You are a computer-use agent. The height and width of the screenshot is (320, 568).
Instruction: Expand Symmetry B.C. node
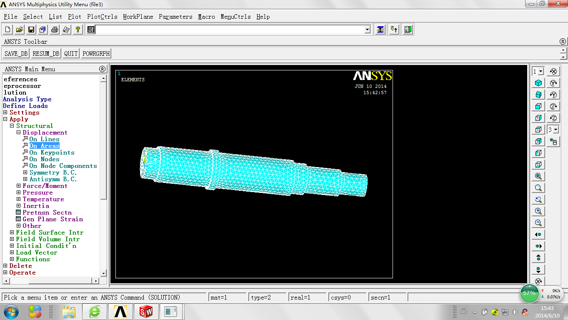tap(25, 172)
